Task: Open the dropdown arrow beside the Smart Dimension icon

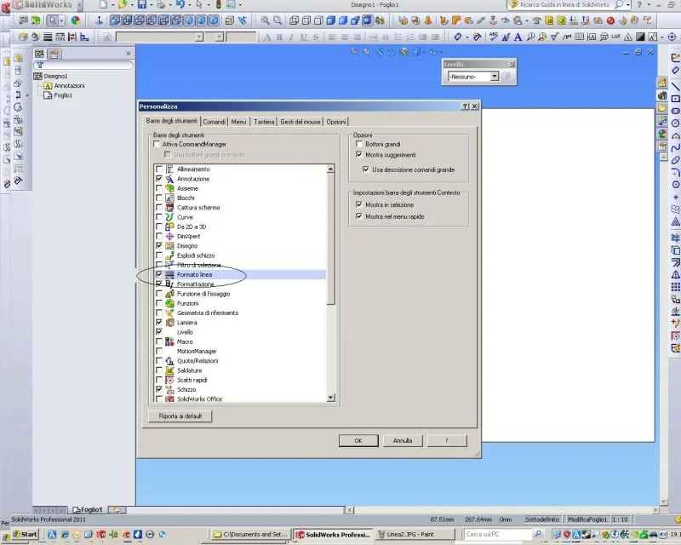Action: point(466,37)
